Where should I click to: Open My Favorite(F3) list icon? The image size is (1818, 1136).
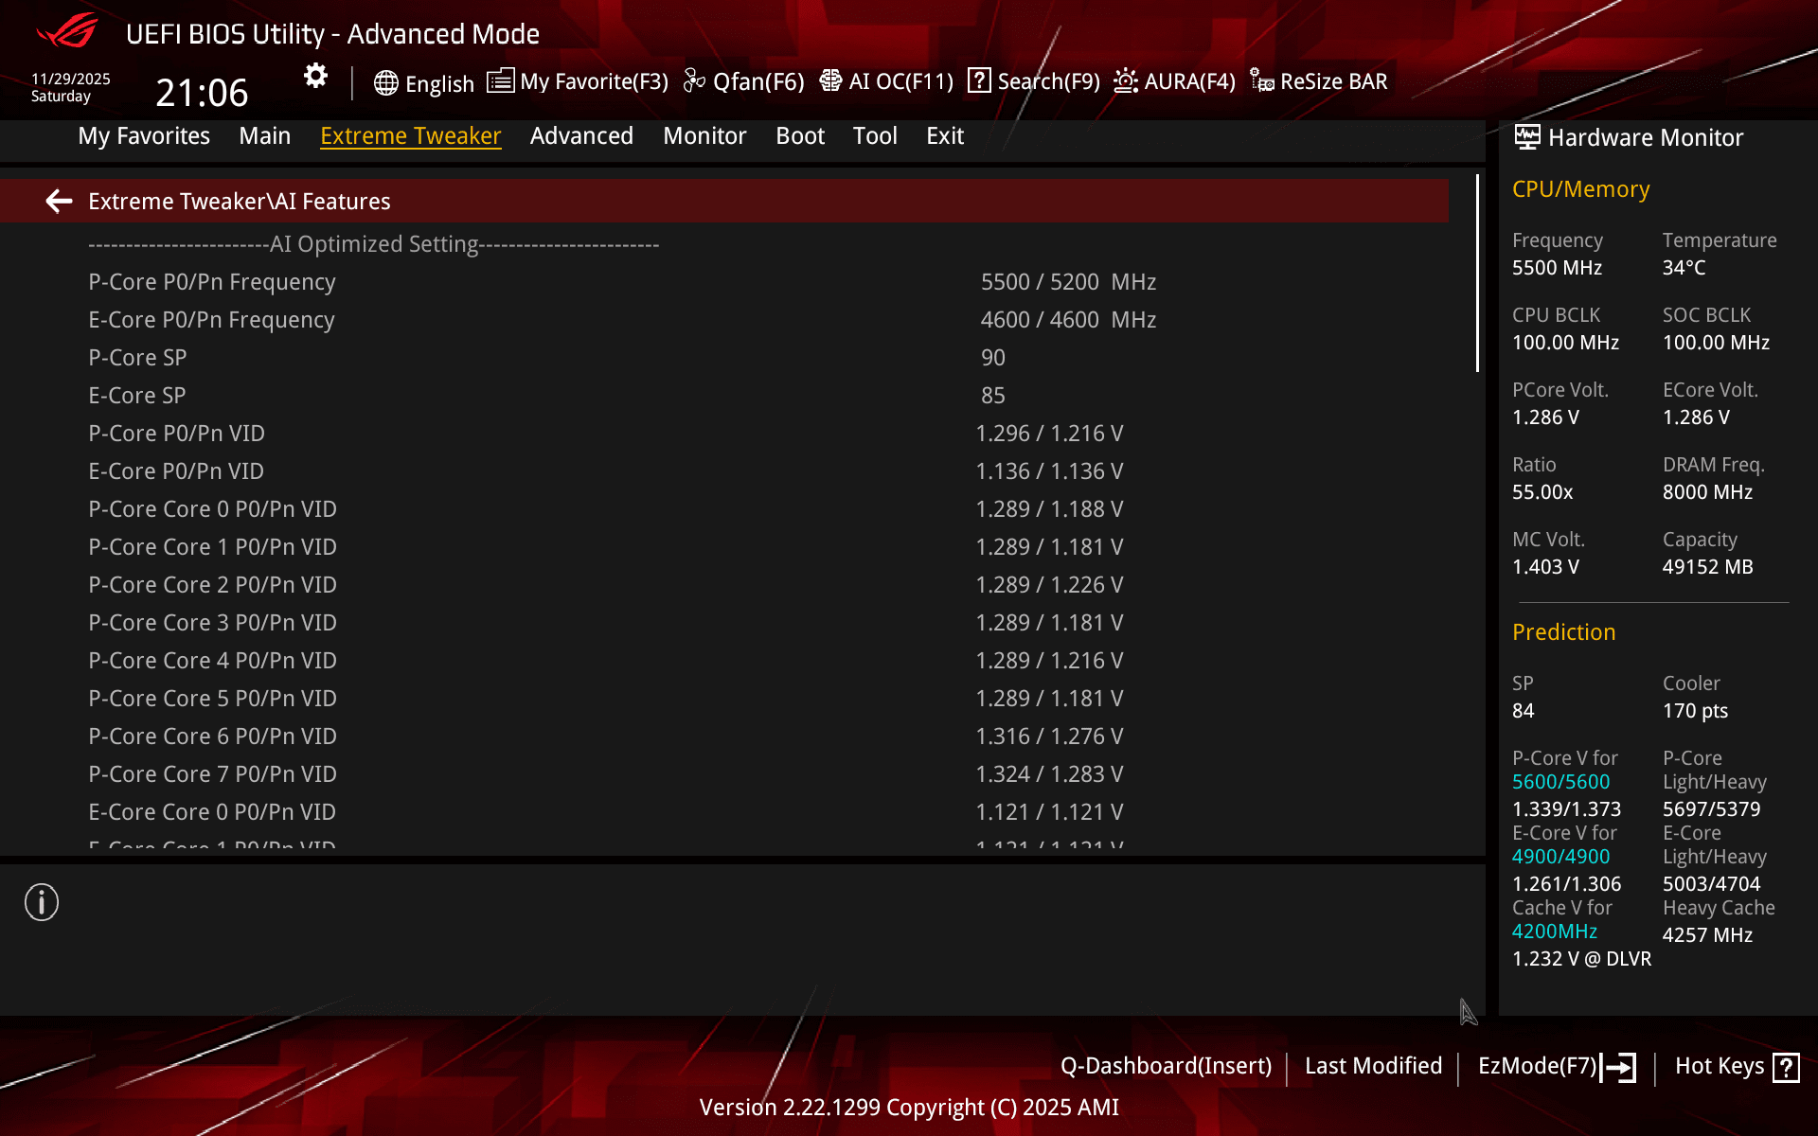[x=500, y=81]
